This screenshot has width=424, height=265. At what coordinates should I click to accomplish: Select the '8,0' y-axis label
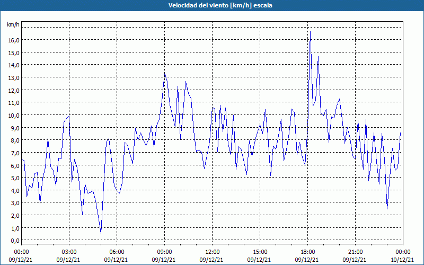15,140
